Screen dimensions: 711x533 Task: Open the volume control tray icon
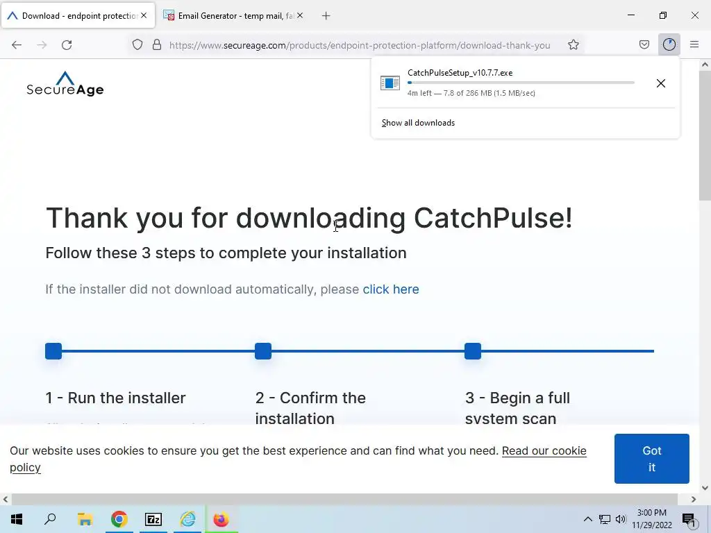point(621,519)
